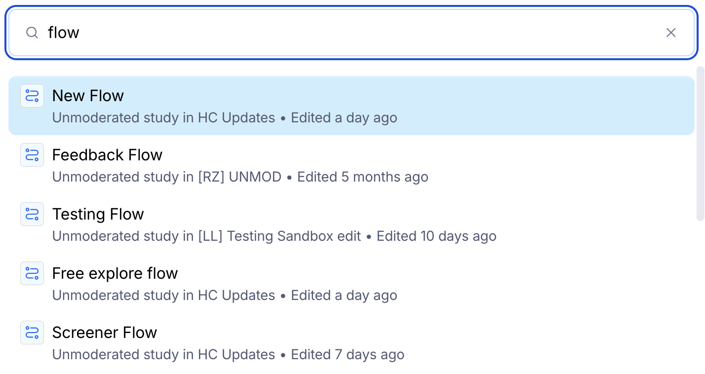Click the "Edited 7 days ago" label
The height and width of the screenshot is (374, 705).
348,355
